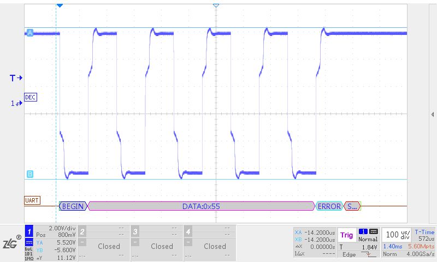The image size is (437, 262).
Task: Select horizontal cursor B handle
Action: point(30,174)
